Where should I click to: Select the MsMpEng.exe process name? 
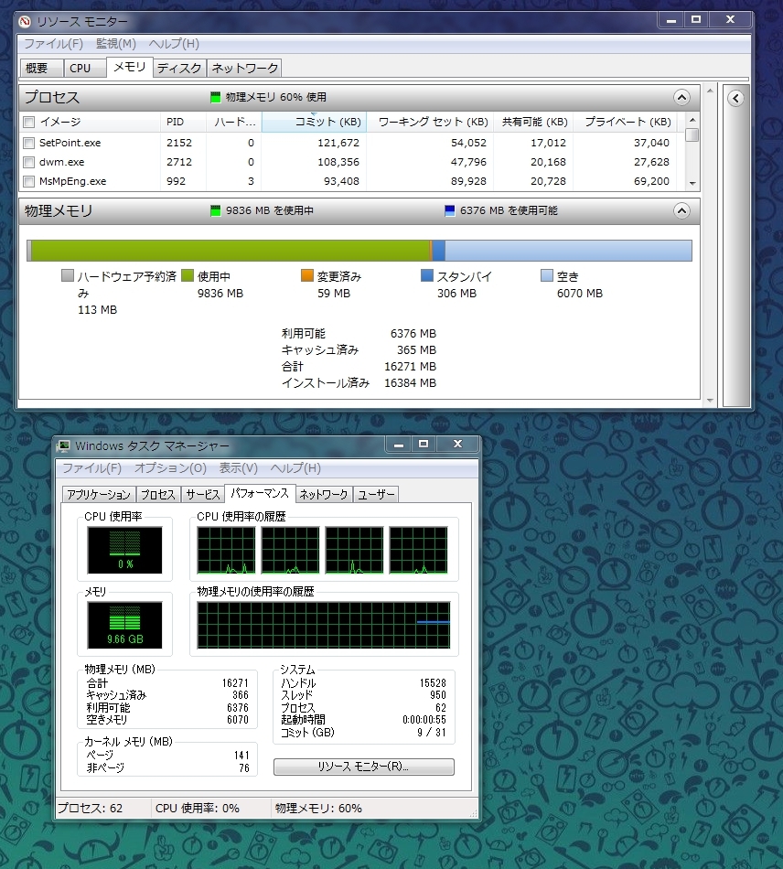click(72, 181)
